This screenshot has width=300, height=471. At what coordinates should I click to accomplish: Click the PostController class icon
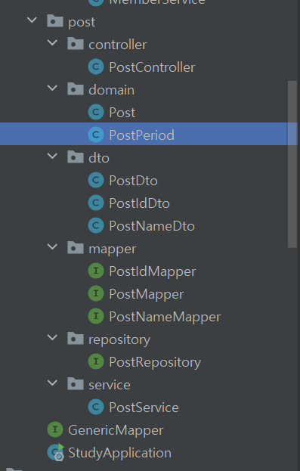96,67
